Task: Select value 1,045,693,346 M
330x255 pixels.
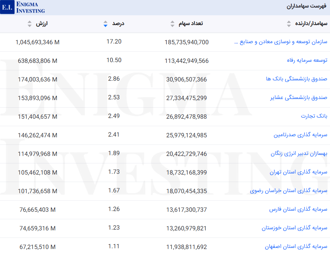Action: 38,42
